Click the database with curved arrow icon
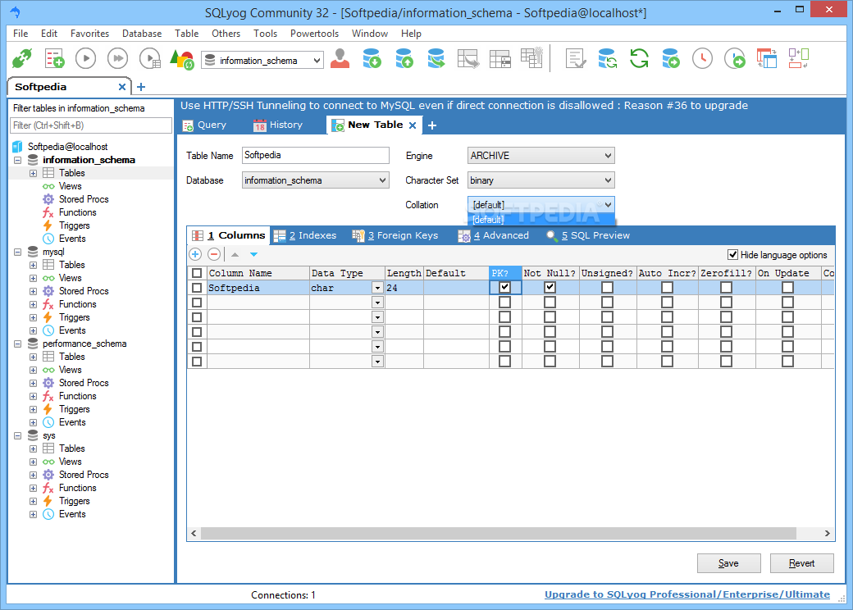 [436, 58]
